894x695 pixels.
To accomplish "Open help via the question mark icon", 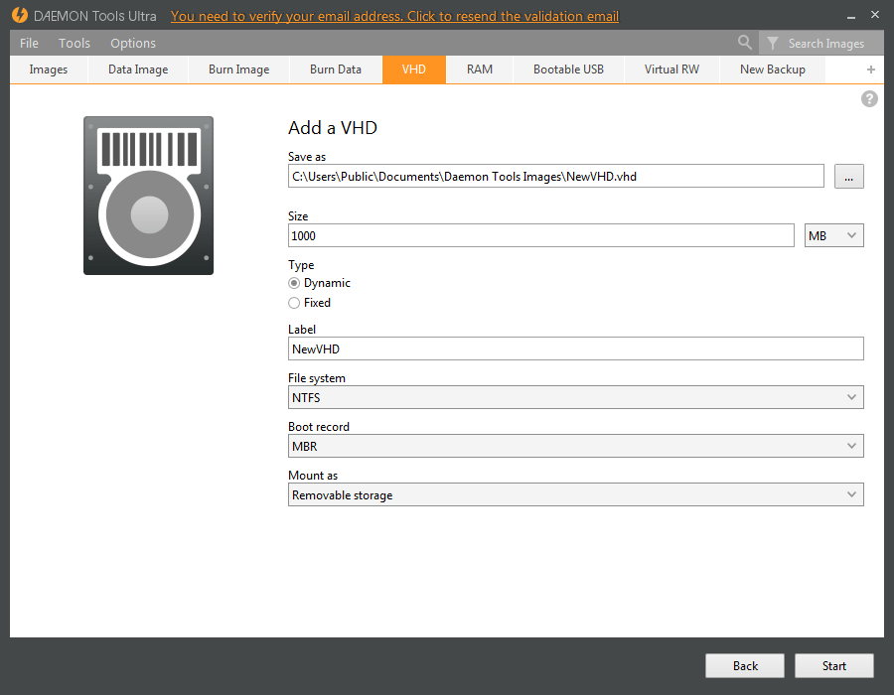I will (869, 98).
